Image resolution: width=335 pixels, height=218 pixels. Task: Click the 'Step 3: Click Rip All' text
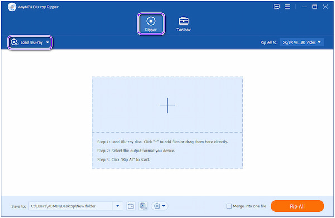pyautogui.click(x=123, y=159)
